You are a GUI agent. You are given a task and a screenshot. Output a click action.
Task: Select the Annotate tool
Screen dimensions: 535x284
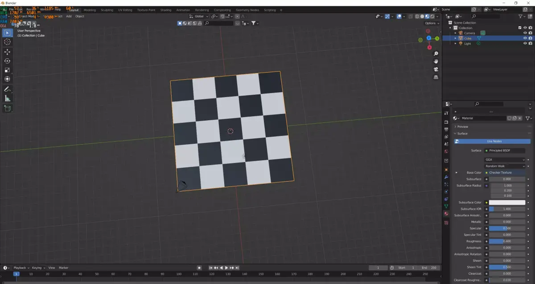point(7,89)
